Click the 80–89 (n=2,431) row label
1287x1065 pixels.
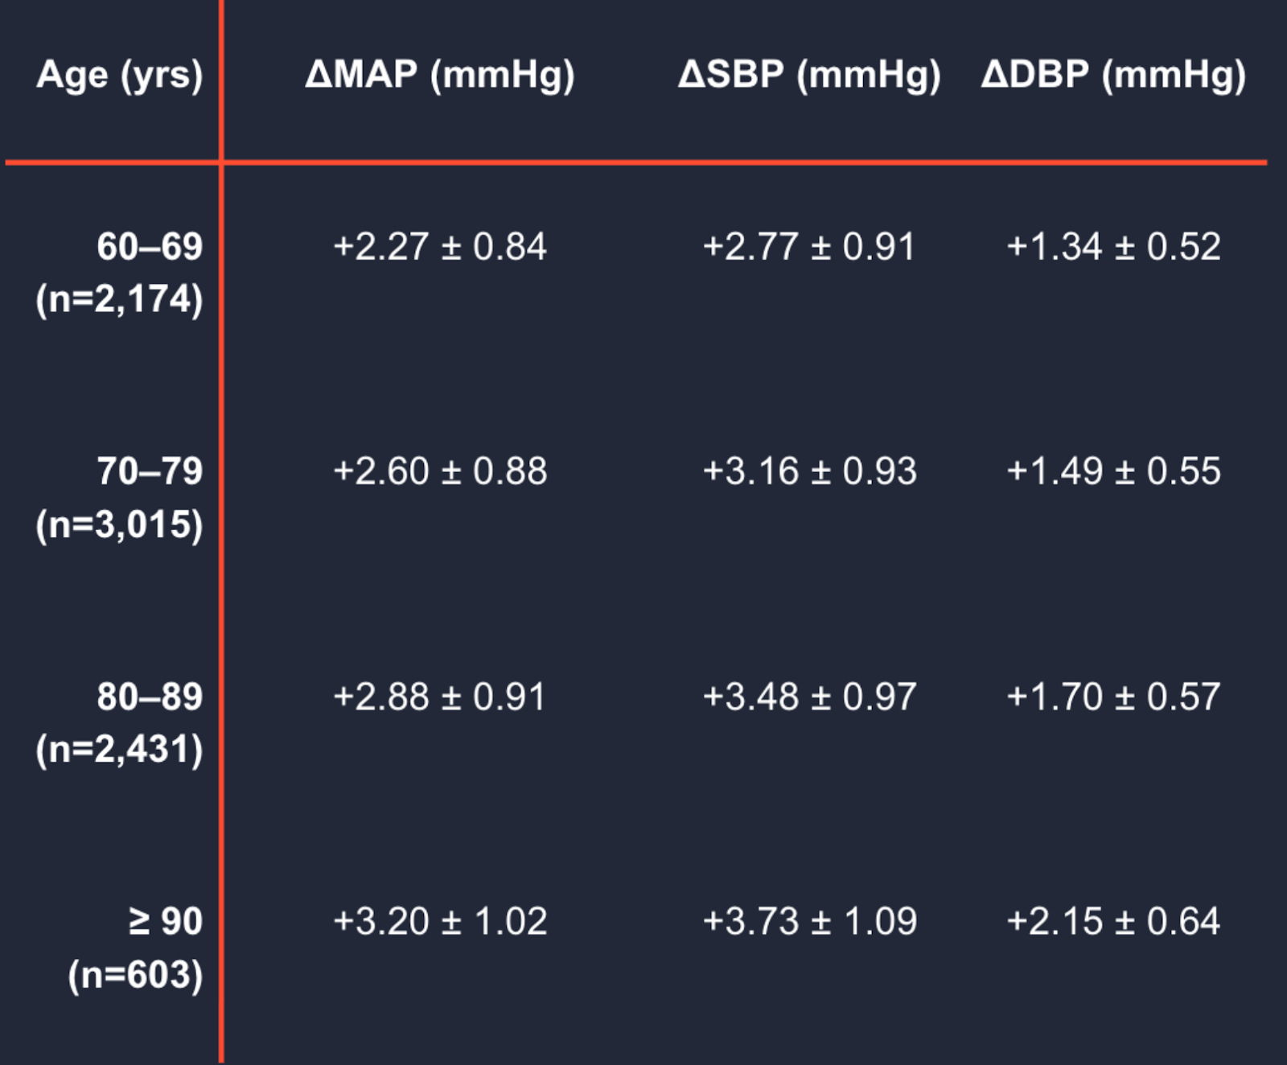coord(119,722)
